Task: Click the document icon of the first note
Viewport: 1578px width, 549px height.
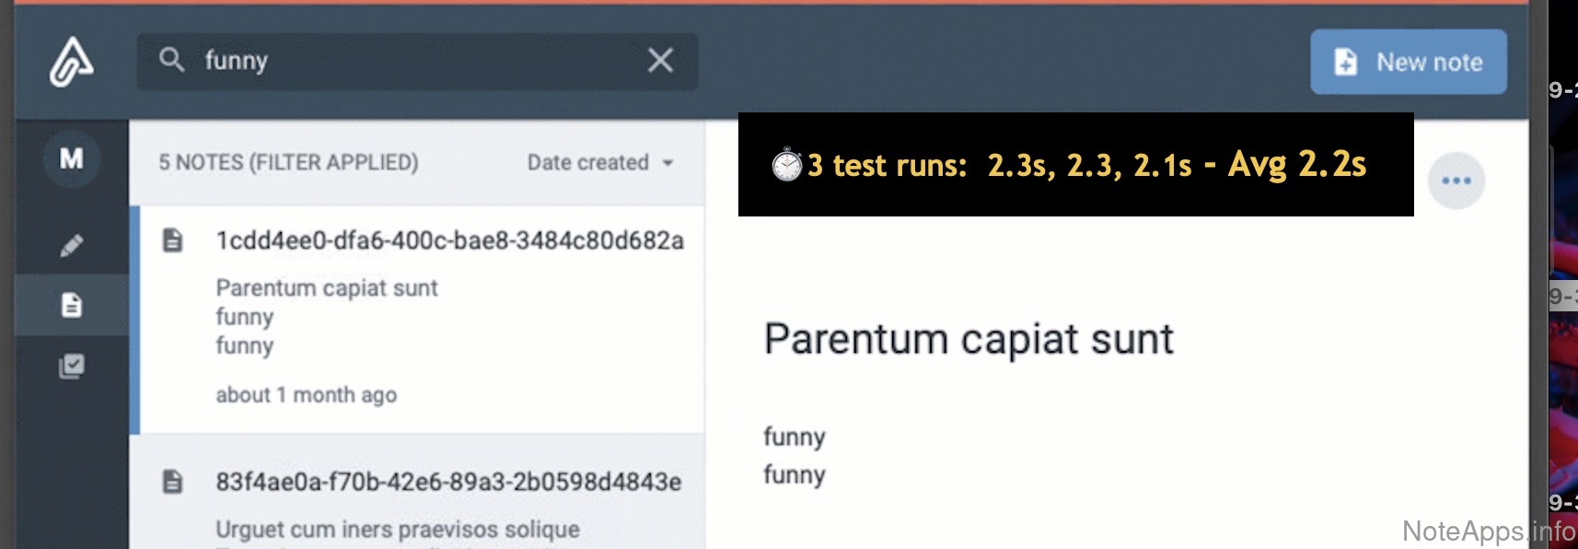Action: click(x=172, y=241)
